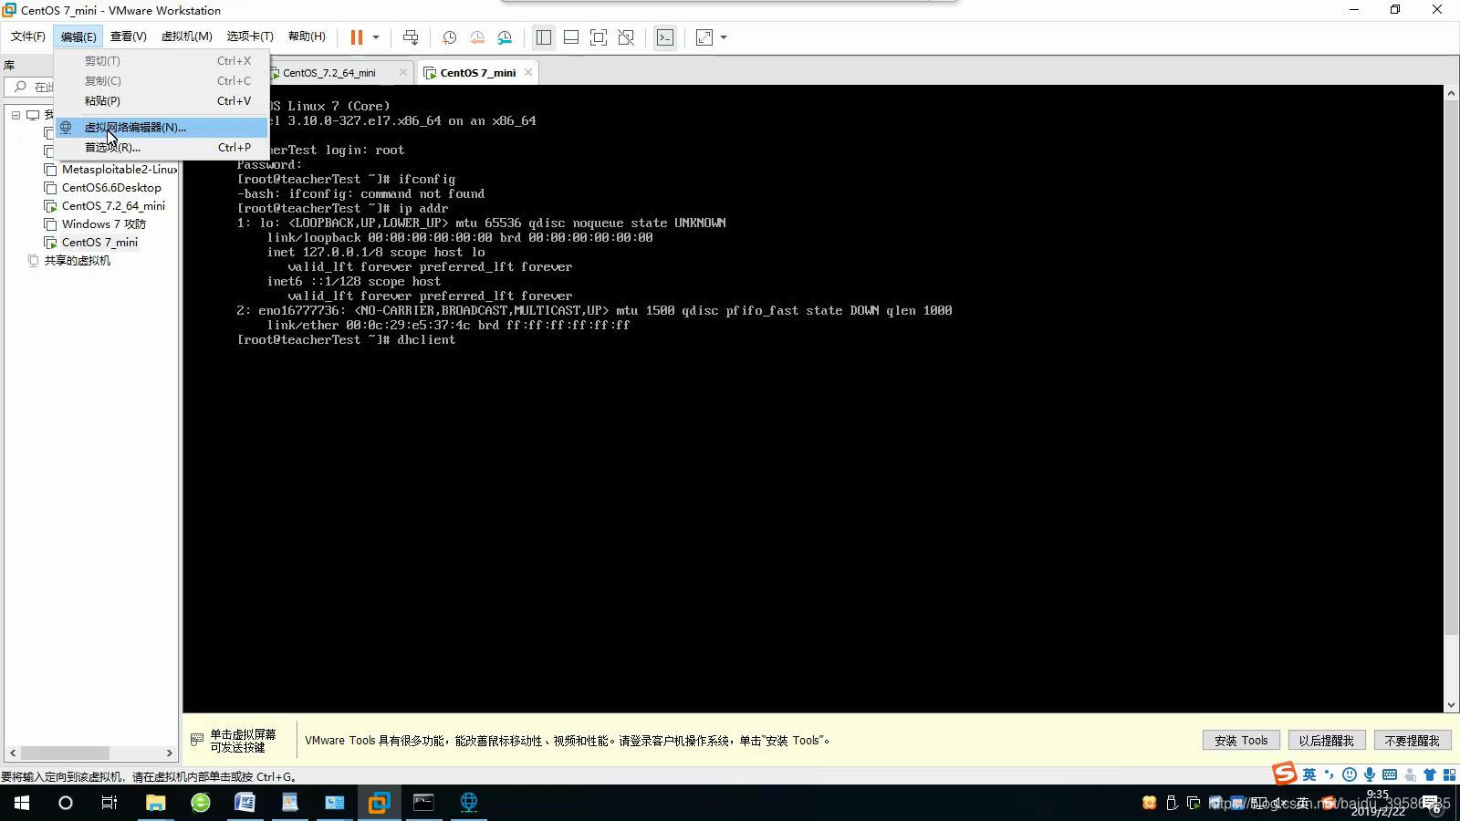This screenshot has height=821, width=1460.
Task: Click the library search box
Action: click(x=30, y=87)
